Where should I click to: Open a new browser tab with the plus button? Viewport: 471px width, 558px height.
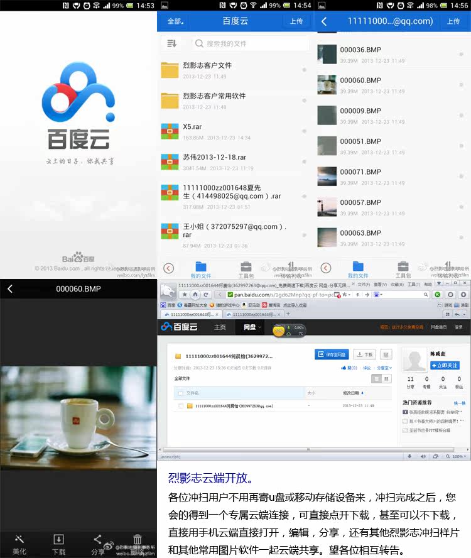pyautogui.click(x=288, y=314)
